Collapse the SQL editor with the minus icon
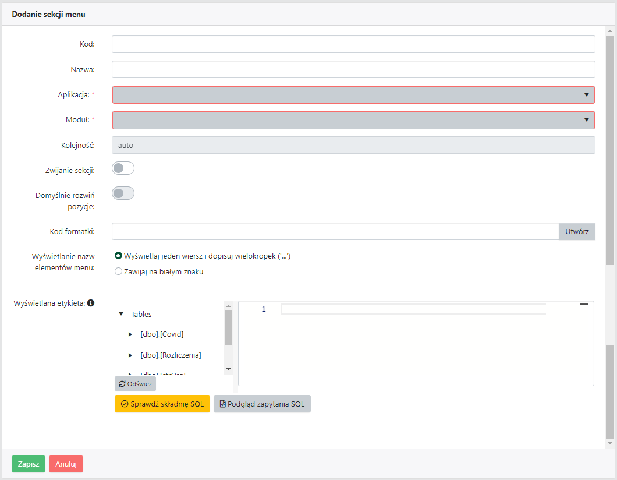Image resolution: width=617 pixels, height=480 pixels. point(584,305)
